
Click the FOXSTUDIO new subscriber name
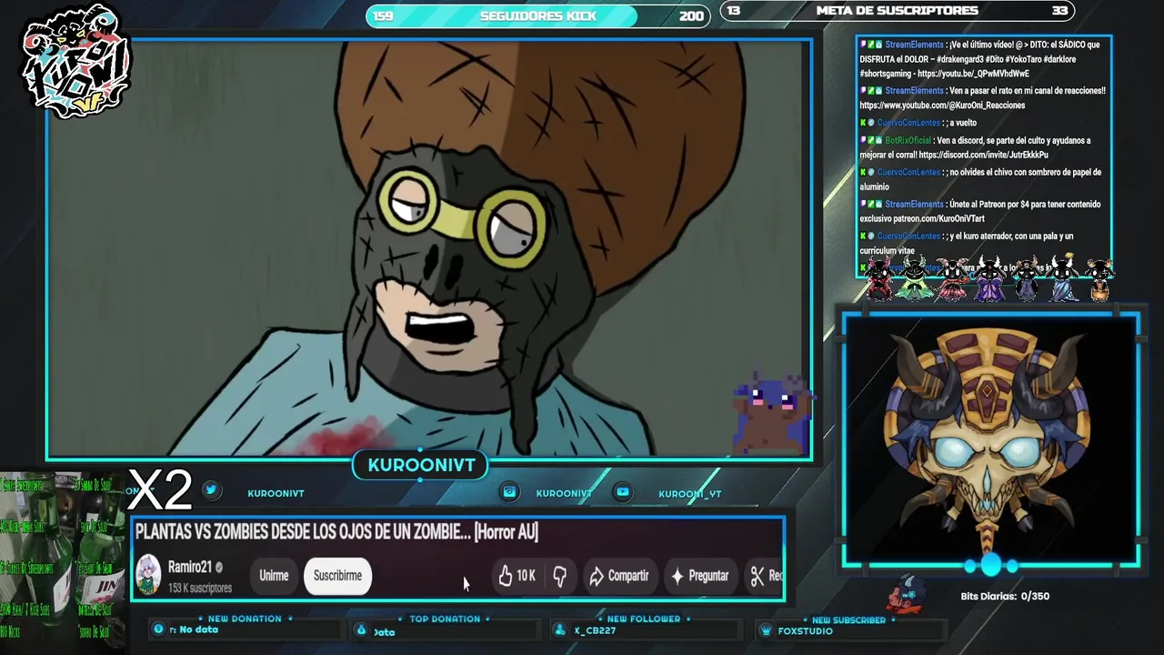point(806,631)
